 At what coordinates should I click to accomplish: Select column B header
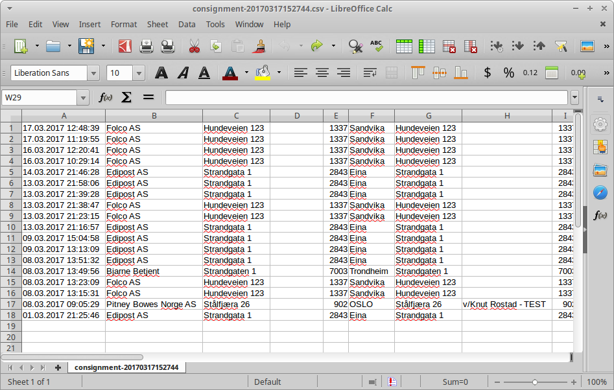[x=154, y=116]
